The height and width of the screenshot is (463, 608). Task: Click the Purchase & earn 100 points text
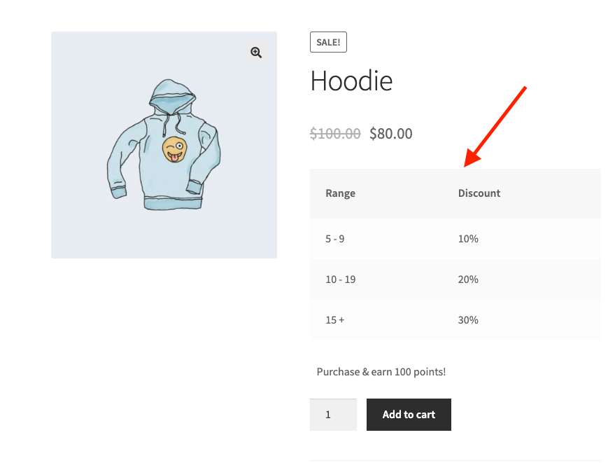tap(381, 372)
